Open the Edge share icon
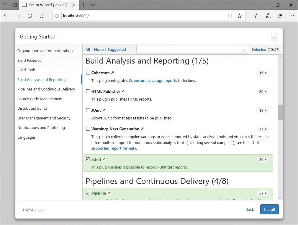Viewport: 298px width, 225px height. point(280,16)
